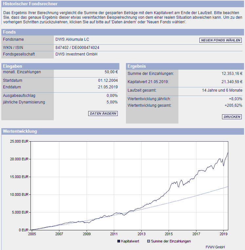
Task: Click the 20.000 EUR y-axis label
Action: 19,159
